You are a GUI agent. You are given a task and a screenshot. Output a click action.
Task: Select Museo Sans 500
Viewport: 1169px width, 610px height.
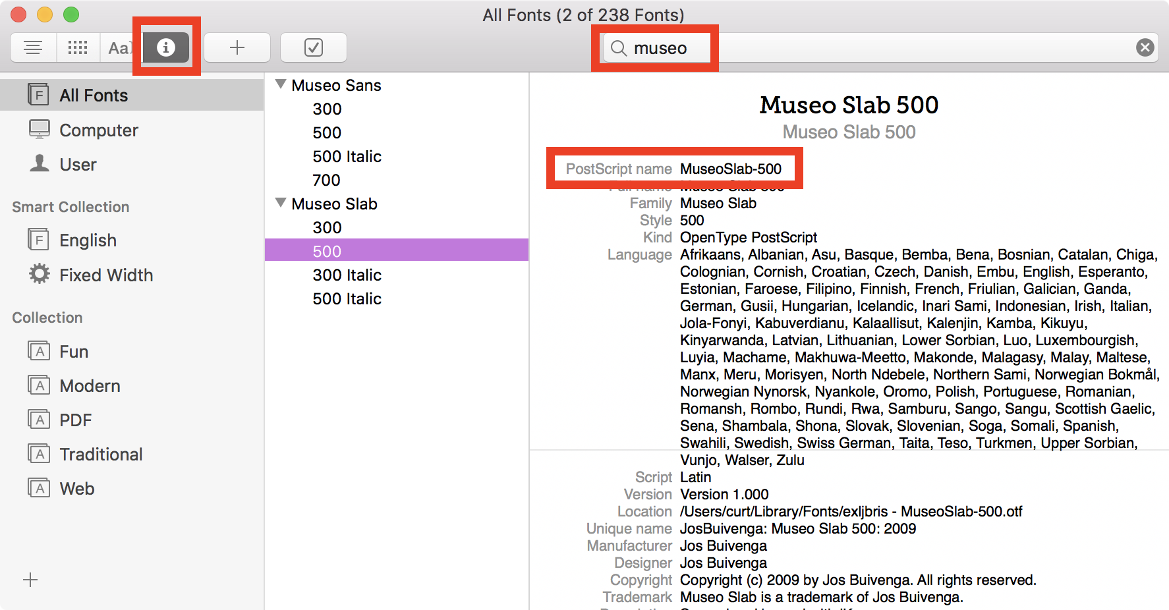tap(397, 132)
